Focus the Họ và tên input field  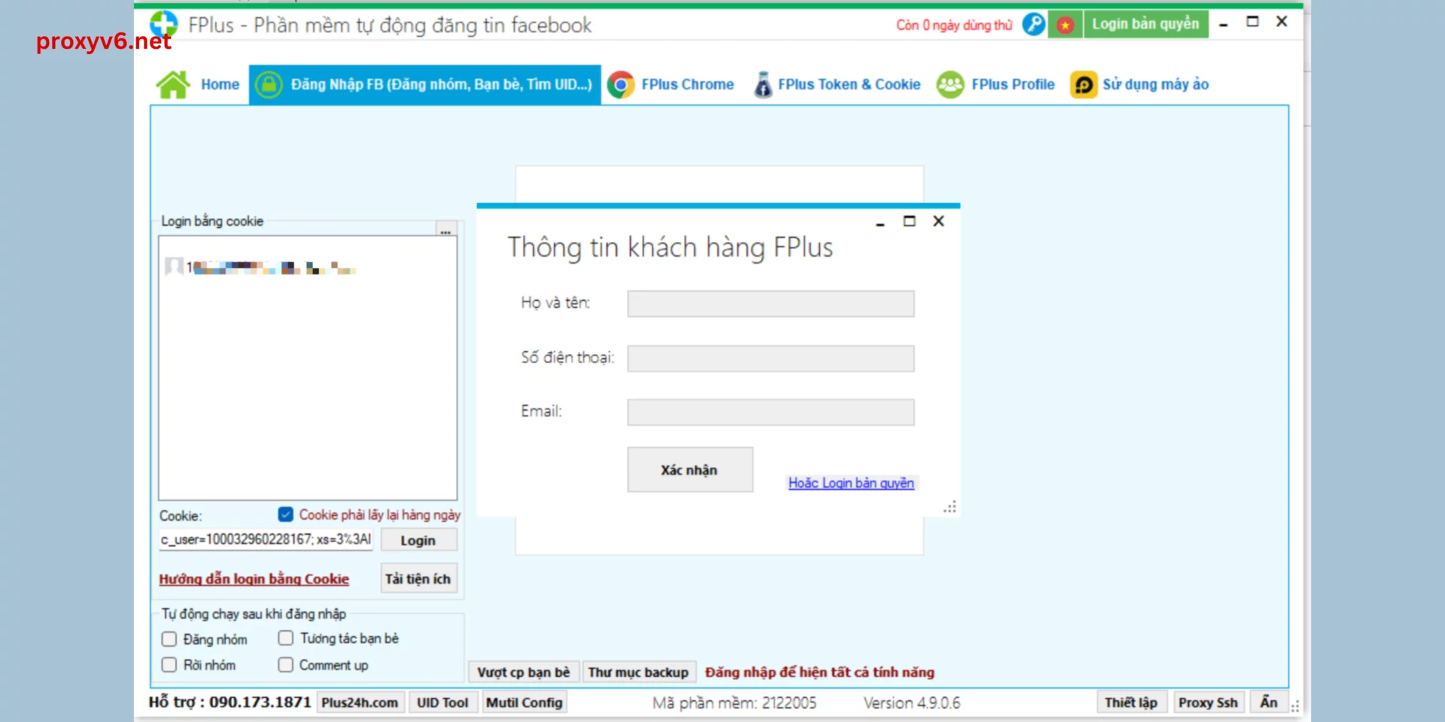[771, 304]
